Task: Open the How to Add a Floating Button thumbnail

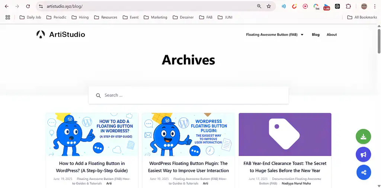Action: (92, 134)
